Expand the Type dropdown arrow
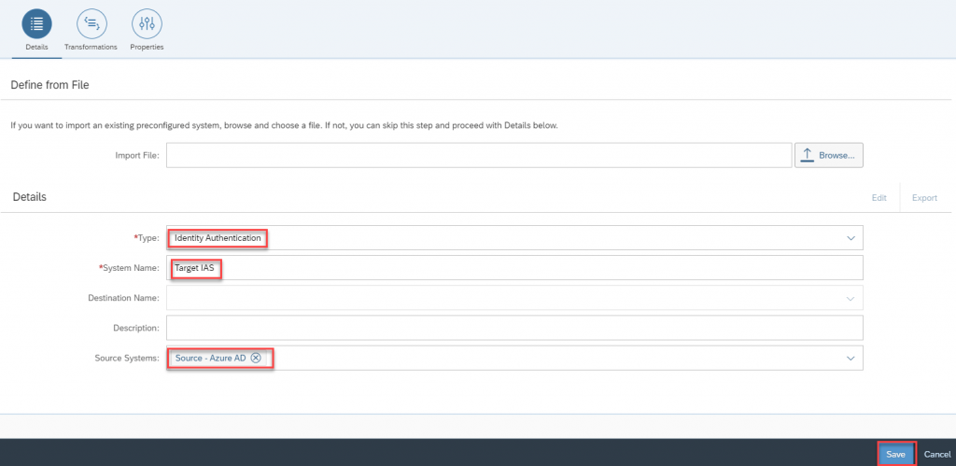 pyautogui.click(x=851, y=238)
